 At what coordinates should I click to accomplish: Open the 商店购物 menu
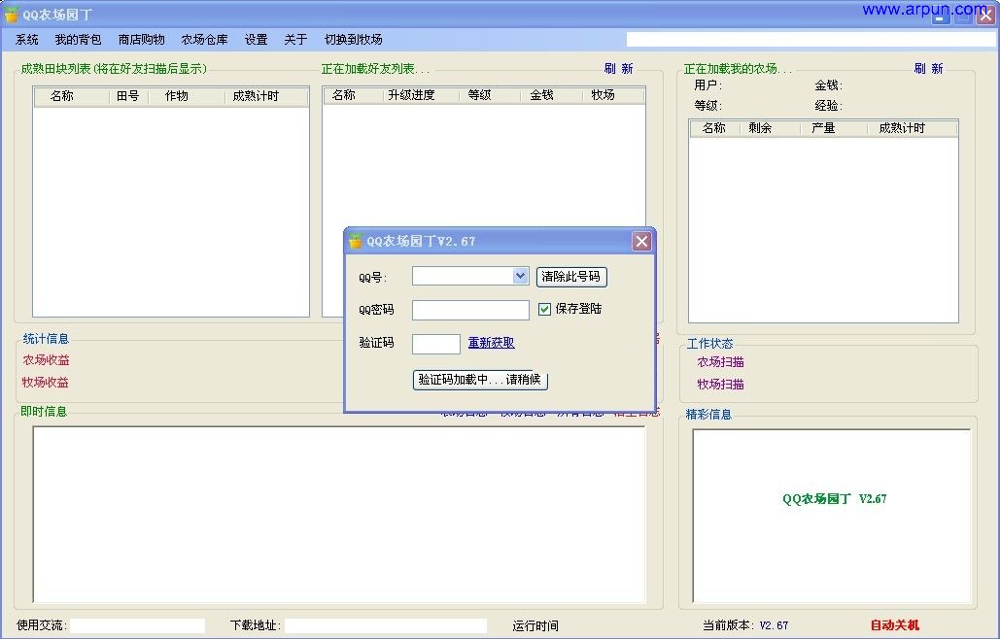[x=141, y=40]
